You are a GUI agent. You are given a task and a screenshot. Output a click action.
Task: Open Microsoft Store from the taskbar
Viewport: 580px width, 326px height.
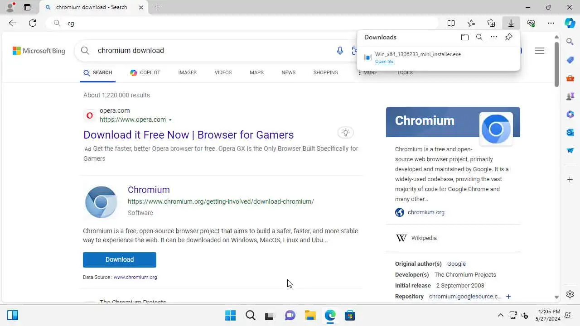coord(350,315)
